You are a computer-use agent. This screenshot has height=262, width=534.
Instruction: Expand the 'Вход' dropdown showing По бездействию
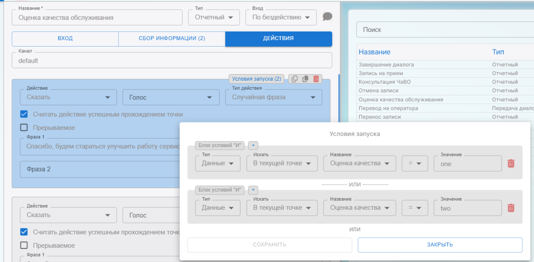tap(281, 18)
